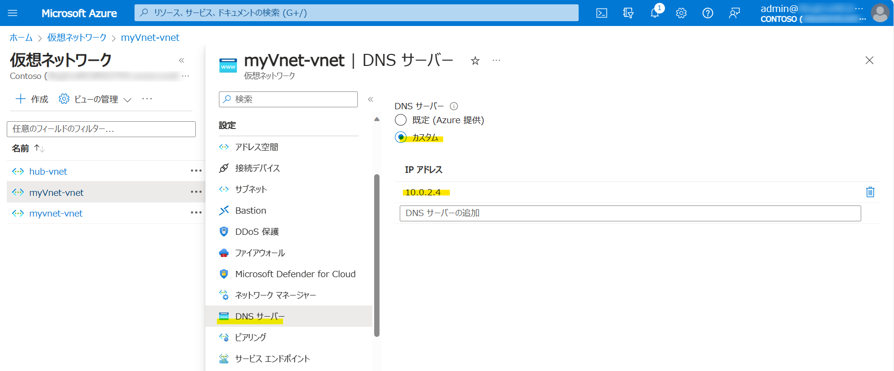Focus the 任意のフィールドのフィルター box
This screenshot has width=894, height=371.
(101, 129)
